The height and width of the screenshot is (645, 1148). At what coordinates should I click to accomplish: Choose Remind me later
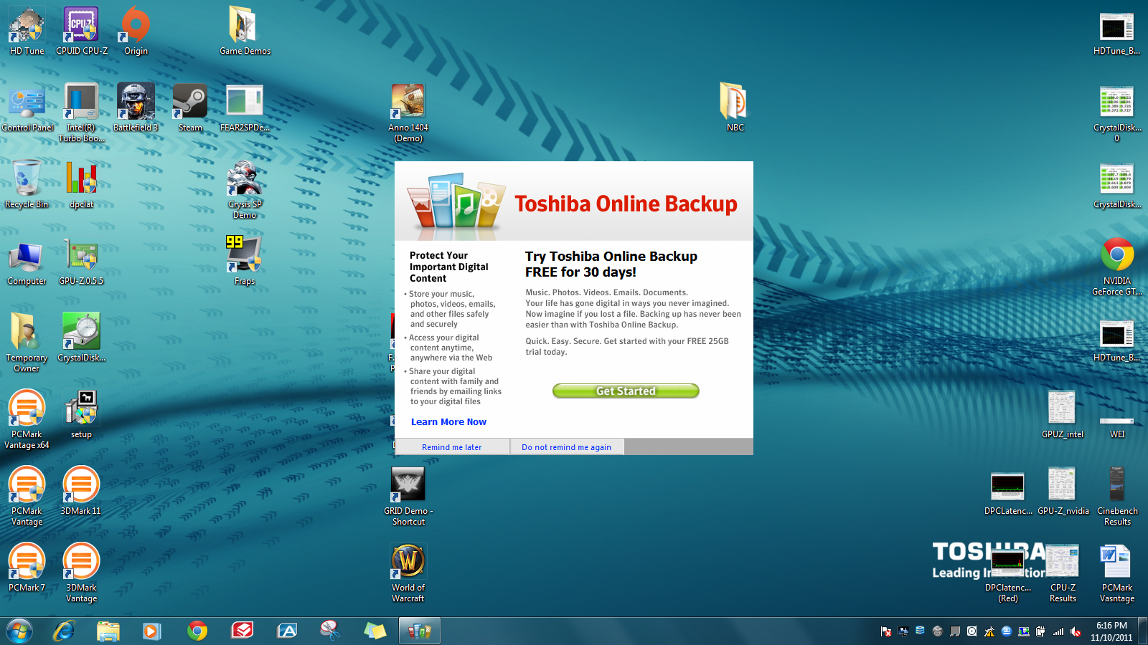[x=452, y=447]
